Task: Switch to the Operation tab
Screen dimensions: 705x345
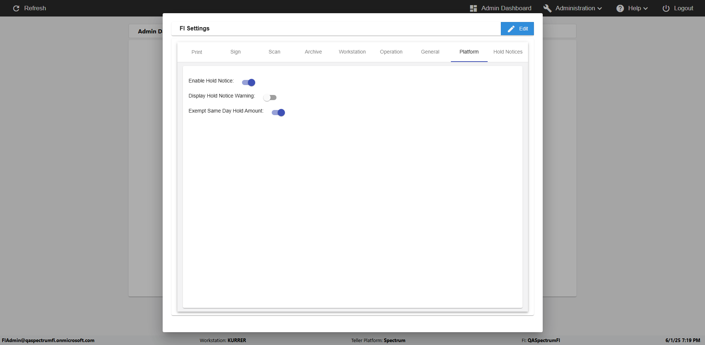Action: [x=391, y=52]
